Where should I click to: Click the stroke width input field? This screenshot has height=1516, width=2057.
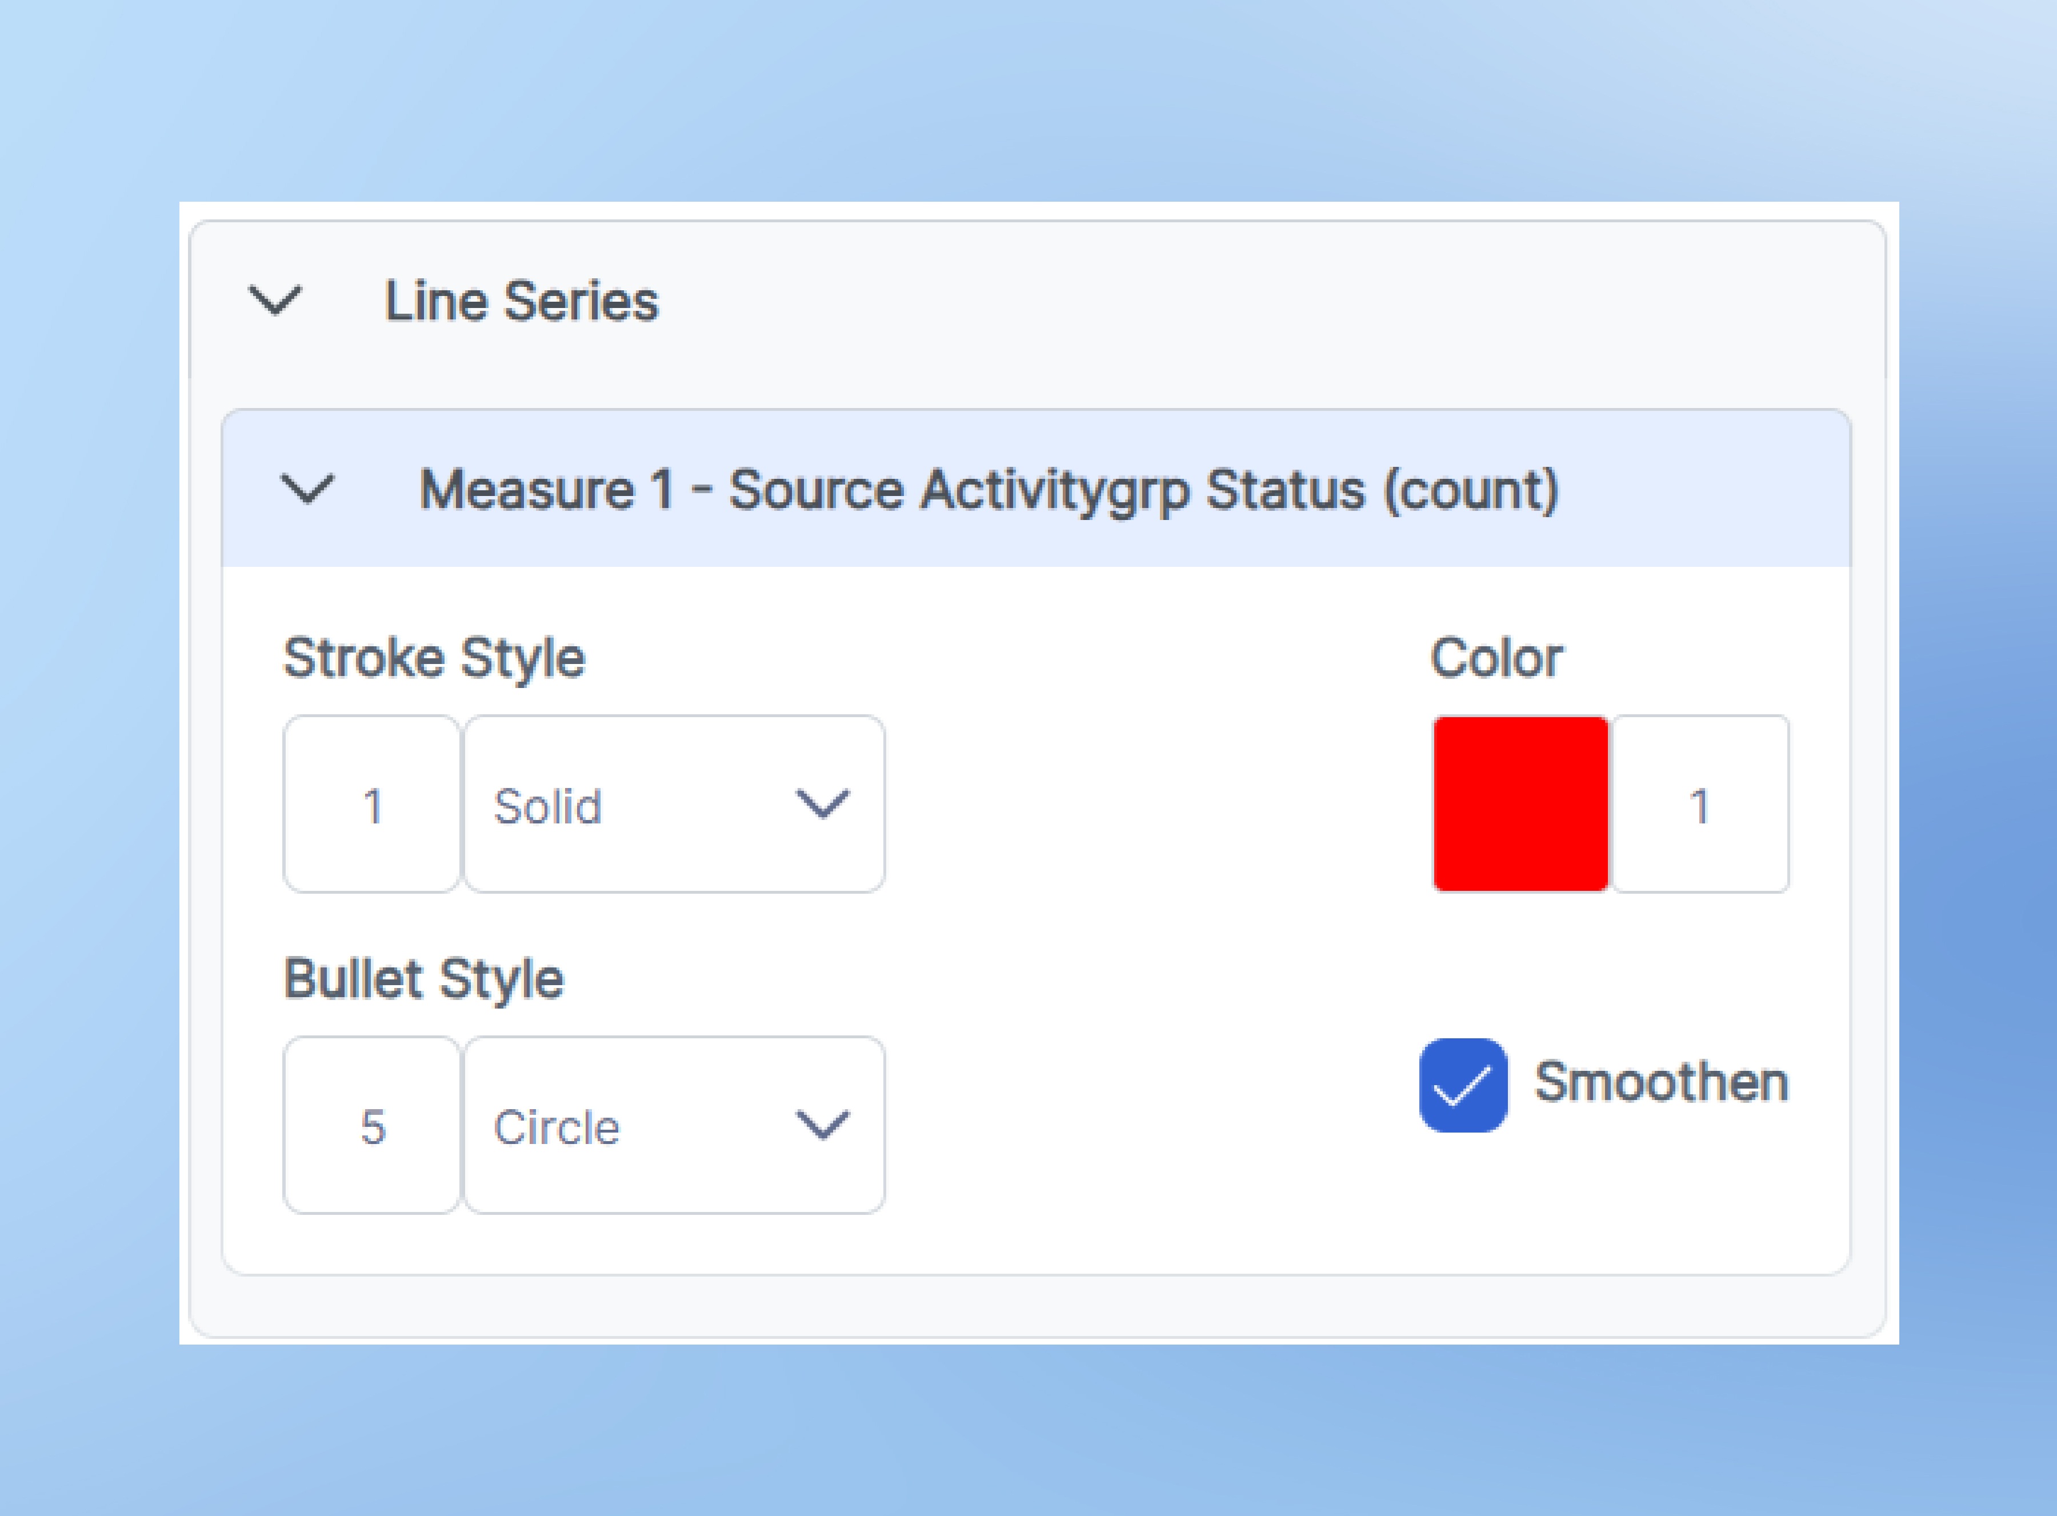point(371,805)
